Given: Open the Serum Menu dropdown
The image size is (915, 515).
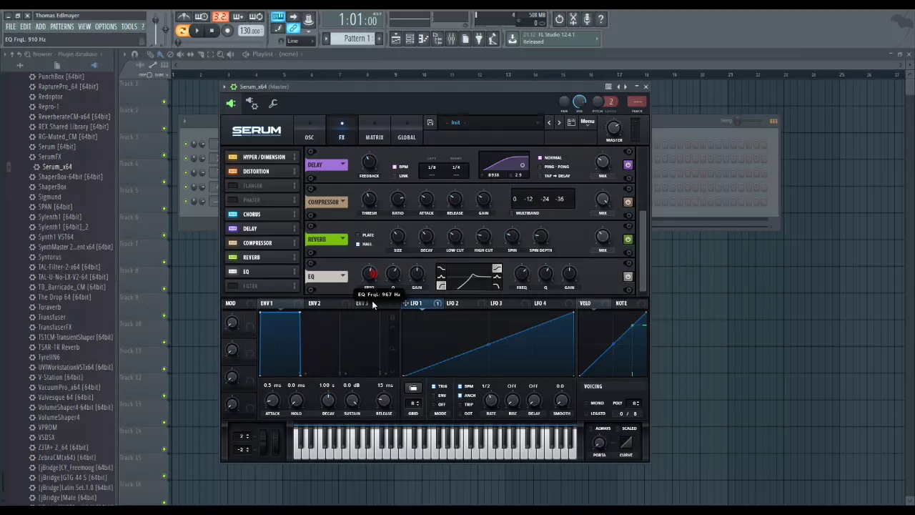Looking at the screenshot, I should (587, 122).
